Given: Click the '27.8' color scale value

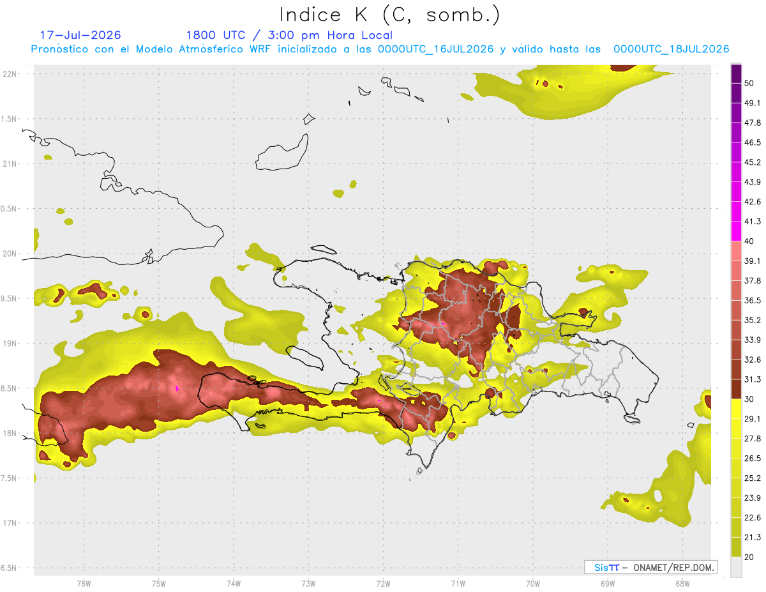Looking at the screenshot, I should (x=753, y=438).
